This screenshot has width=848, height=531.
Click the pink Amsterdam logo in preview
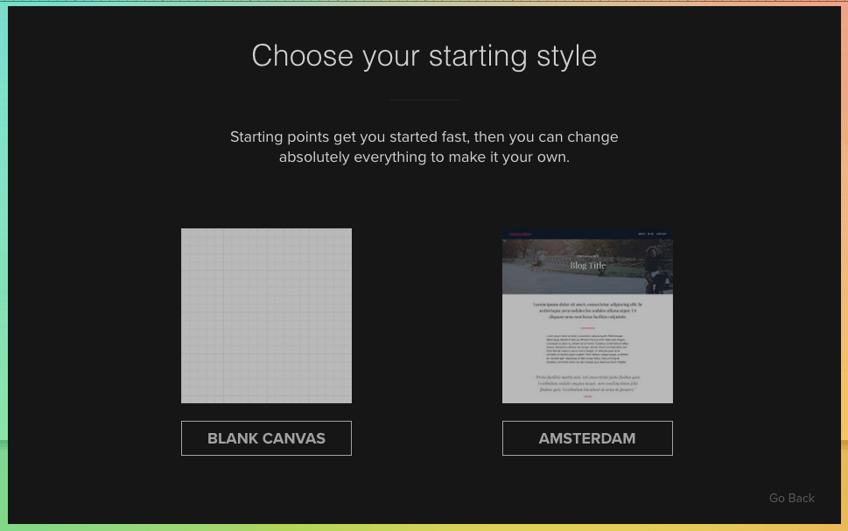point(521,234)
